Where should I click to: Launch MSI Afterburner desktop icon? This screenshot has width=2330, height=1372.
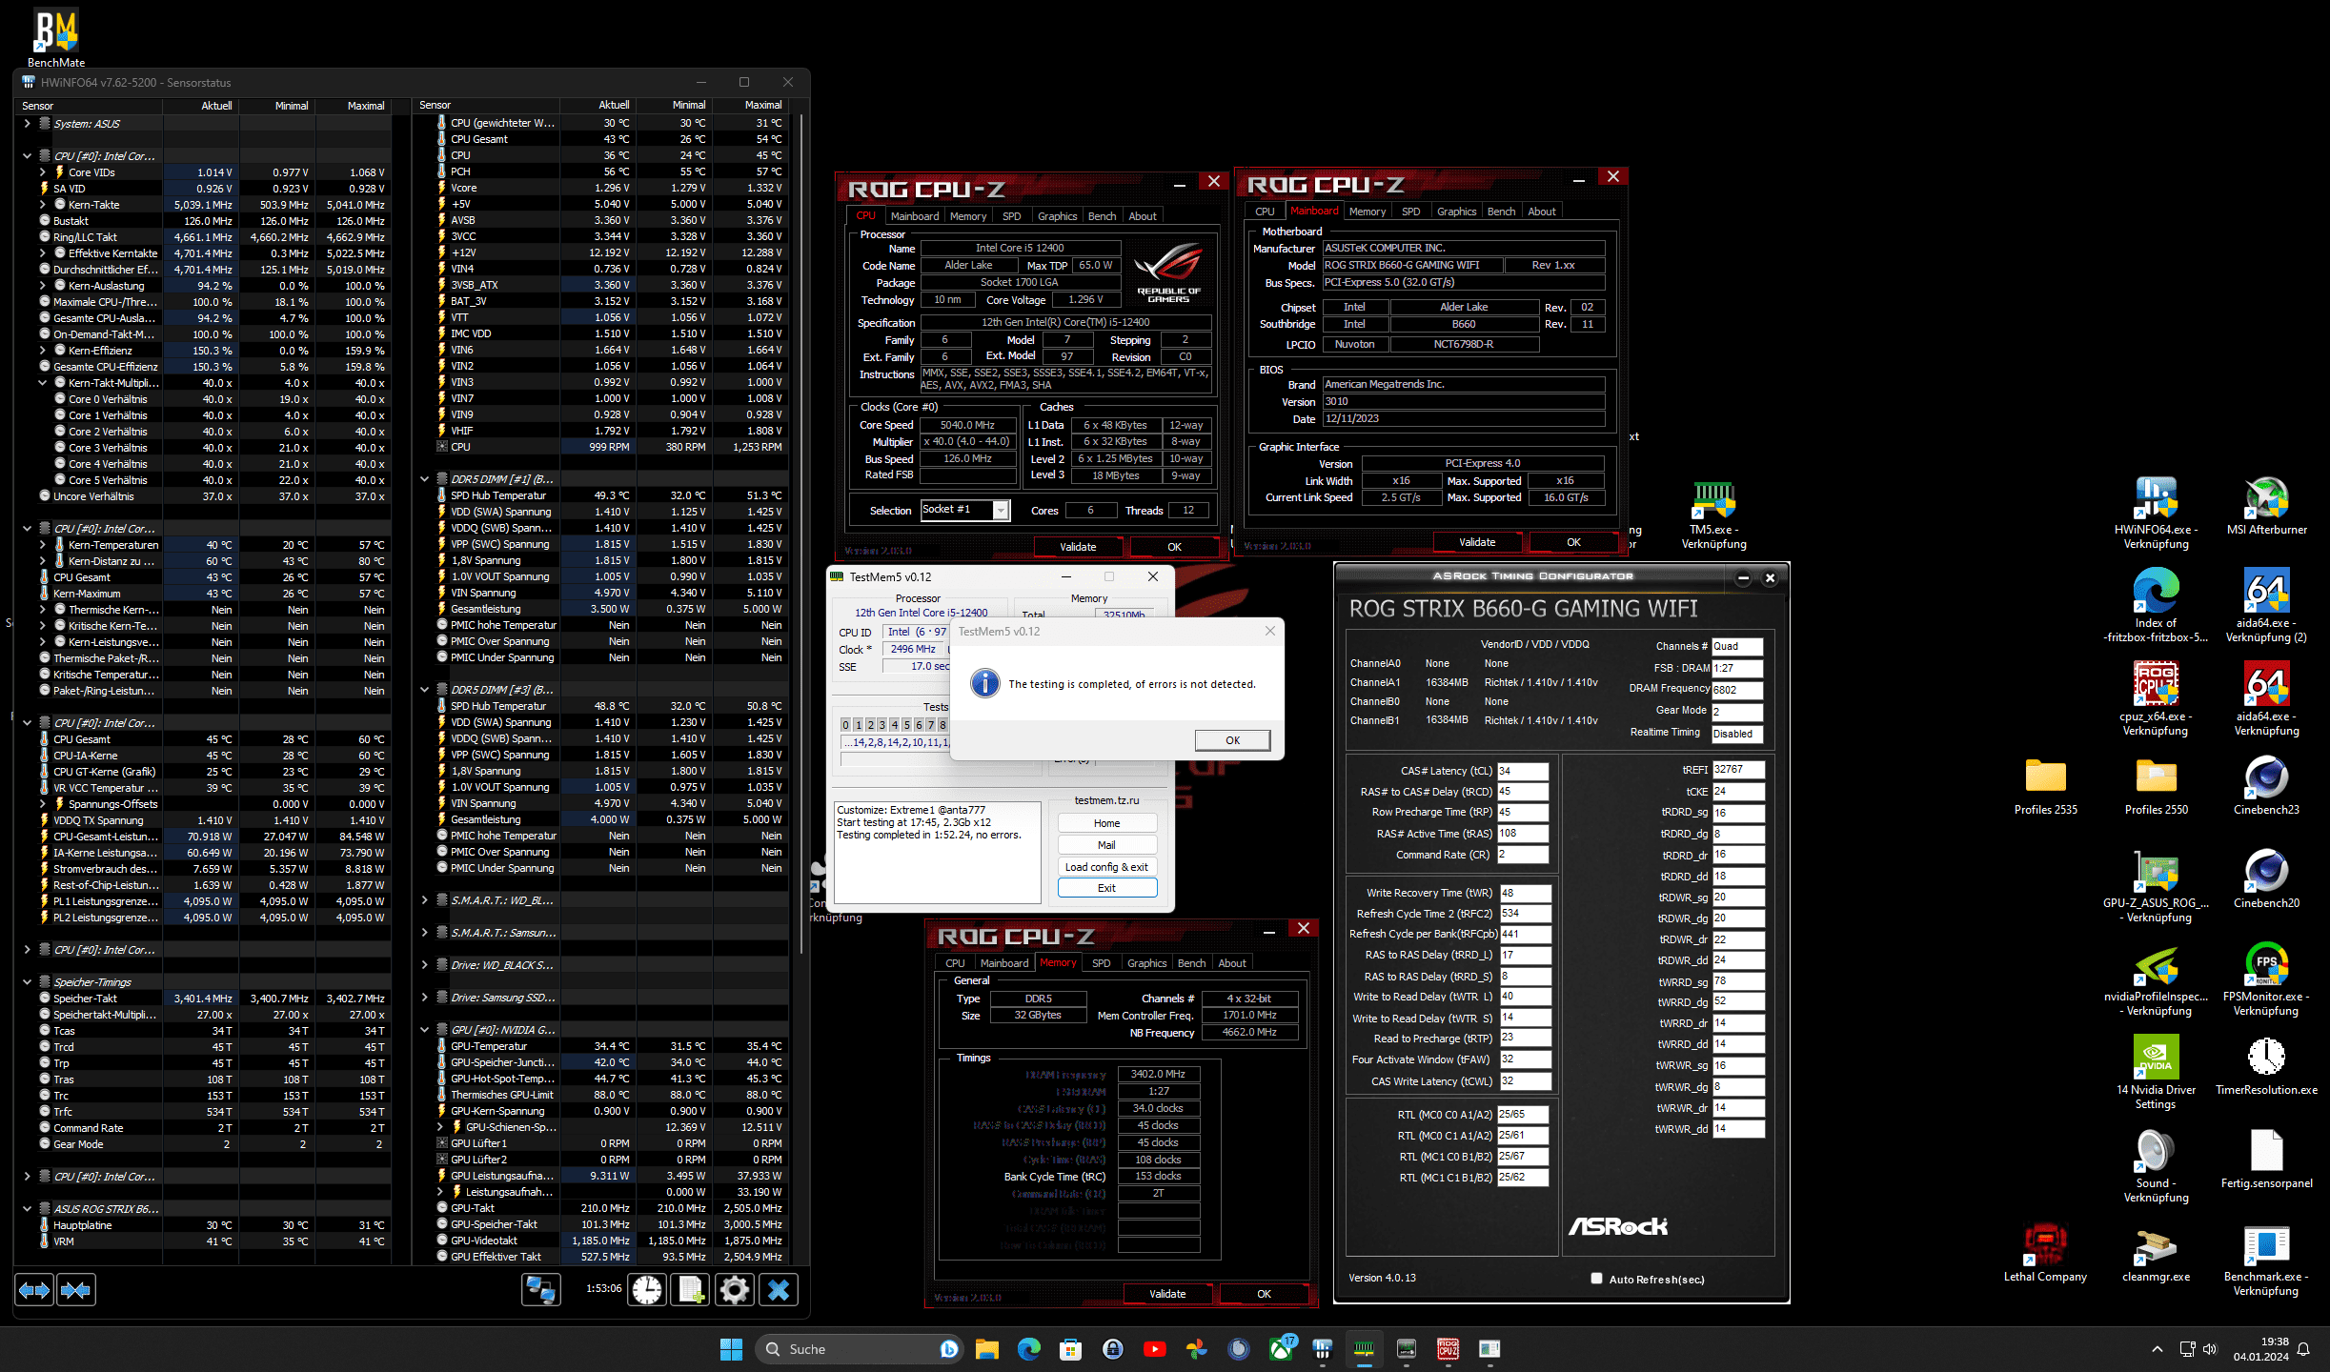click(2266, 507)
